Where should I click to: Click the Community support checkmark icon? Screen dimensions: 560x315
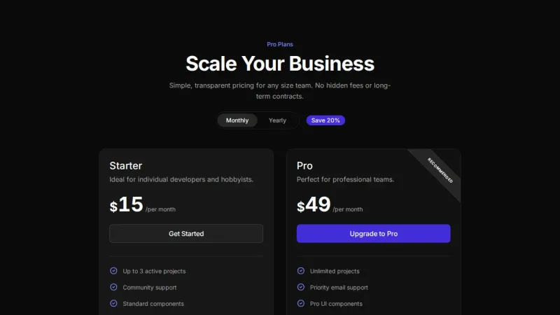pyautogui.click(x=113, y=287)
